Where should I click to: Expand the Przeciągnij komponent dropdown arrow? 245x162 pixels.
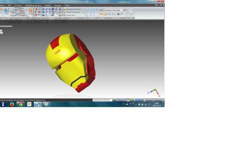click(83, 9)
